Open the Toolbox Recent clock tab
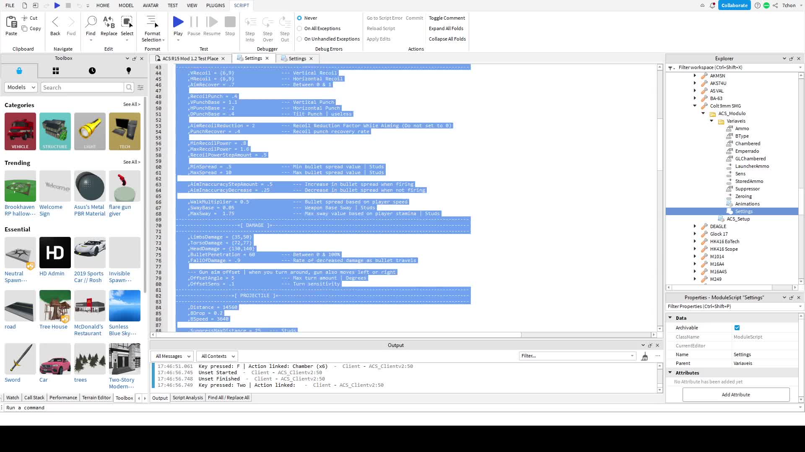 point(92,71)
